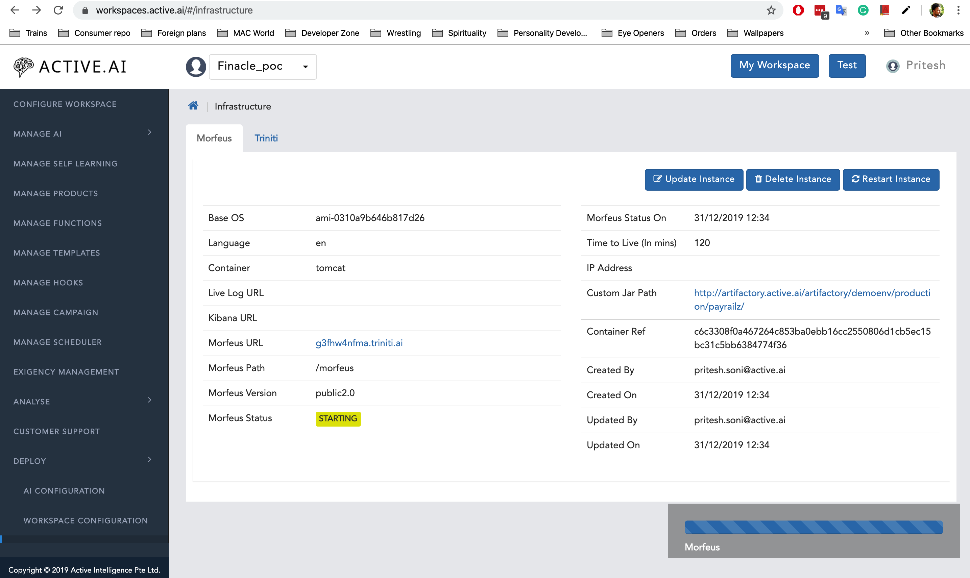Open the Orders bookmark folder
This screenshot has height=578, width=970.
696,33
